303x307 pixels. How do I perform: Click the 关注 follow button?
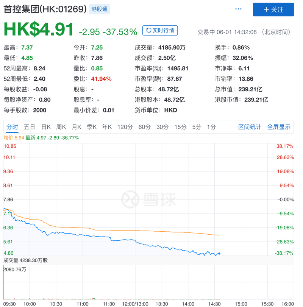tap(273, 9)
